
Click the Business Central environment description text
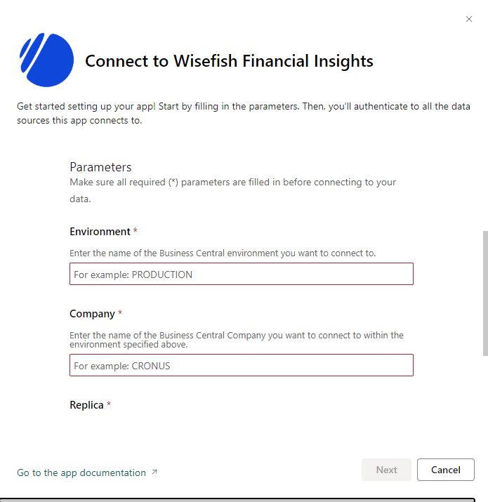(x=223, y=253)
